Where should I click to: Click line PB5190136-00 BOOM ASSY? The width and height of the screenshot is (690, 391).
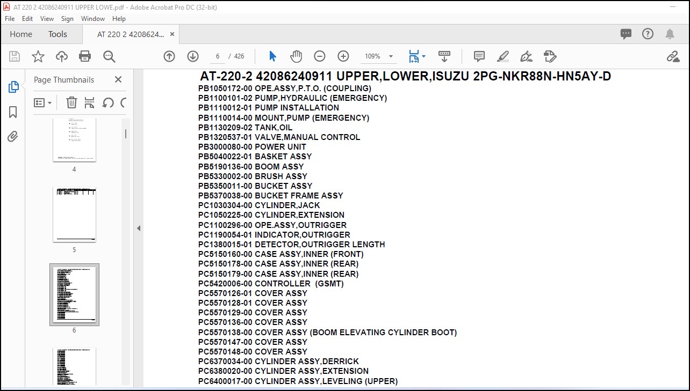pos(251,166)
